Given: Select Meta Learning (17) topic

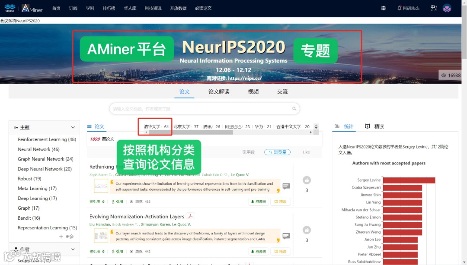Looking at the screenshot, I should click(x=37, y=189).
